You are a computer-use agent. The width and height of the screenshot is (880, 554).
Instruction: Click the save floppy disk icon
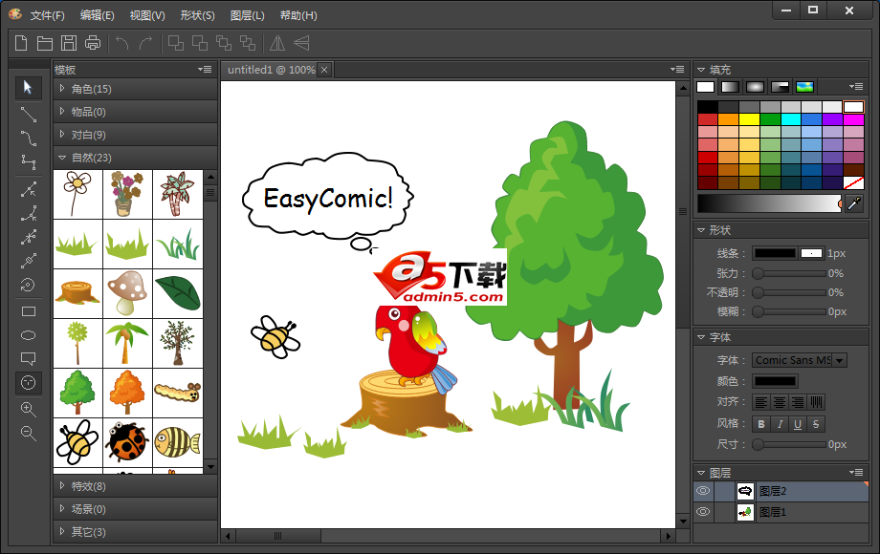tap(69, 42)
